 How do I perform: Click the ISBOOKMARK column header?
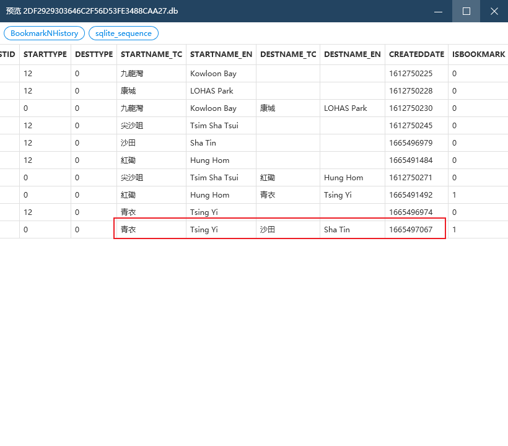pyautogui.click(x=478, y=55)
